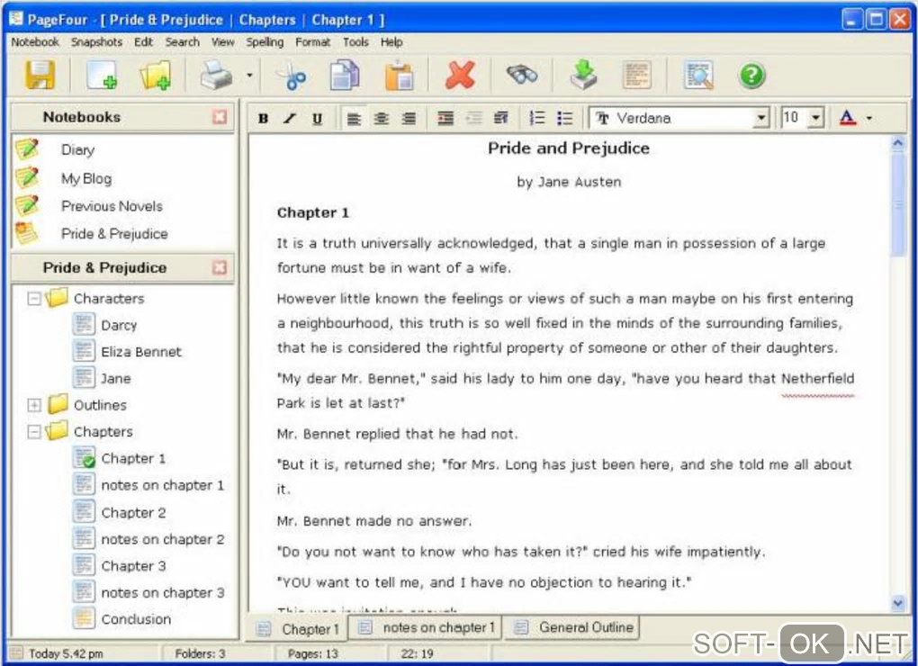Select Chapter 2 in the tree
Image resolution: width=918 pixels, height=666 pixels.
coord(133,513)
